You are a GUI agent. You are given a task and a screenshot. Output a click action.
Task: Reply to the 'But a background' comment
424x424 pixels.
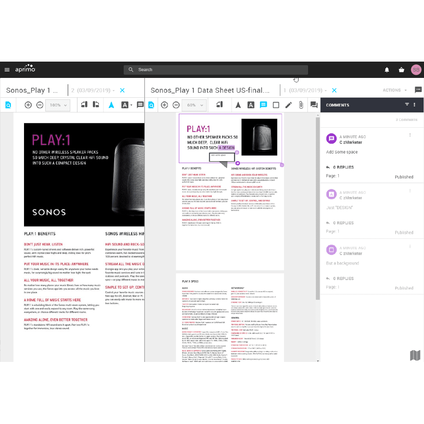(340, 279)
